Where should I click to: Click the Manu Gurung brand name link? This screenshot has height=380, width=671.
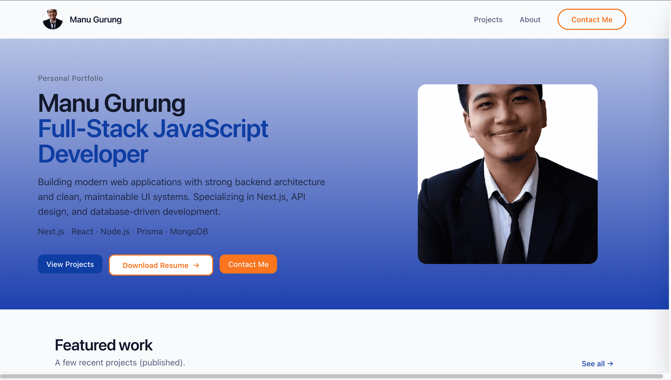coord(96,19)
